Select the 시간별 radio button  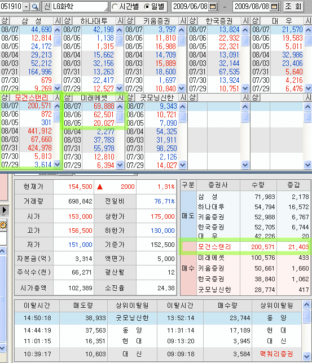click(x=115, y=7)
